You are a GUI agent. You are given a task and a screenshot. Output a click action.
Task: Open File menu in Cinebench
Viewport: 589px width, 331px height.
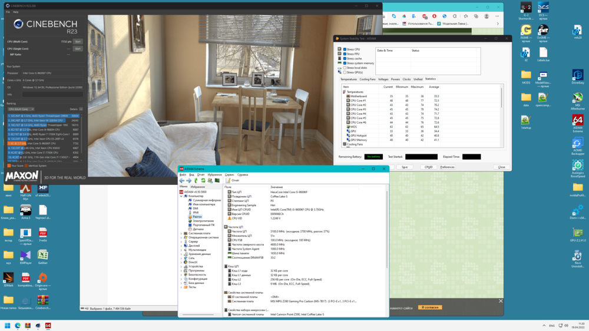coord(8,12)
